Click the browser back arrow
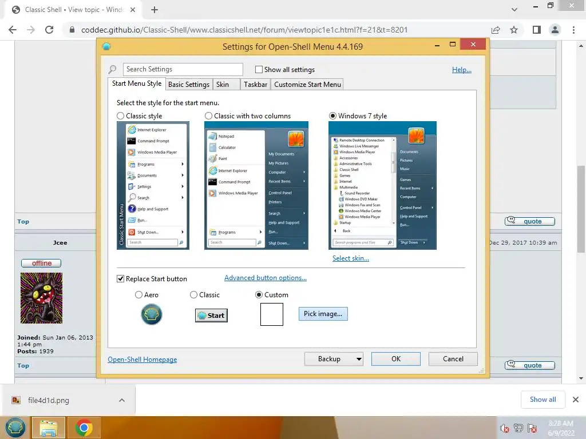 point(13,30)
